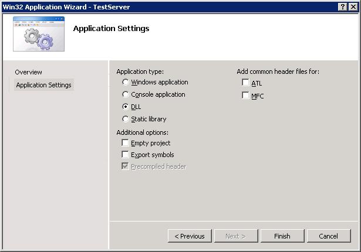Select Console application type
361x252 pixels.
126,94
